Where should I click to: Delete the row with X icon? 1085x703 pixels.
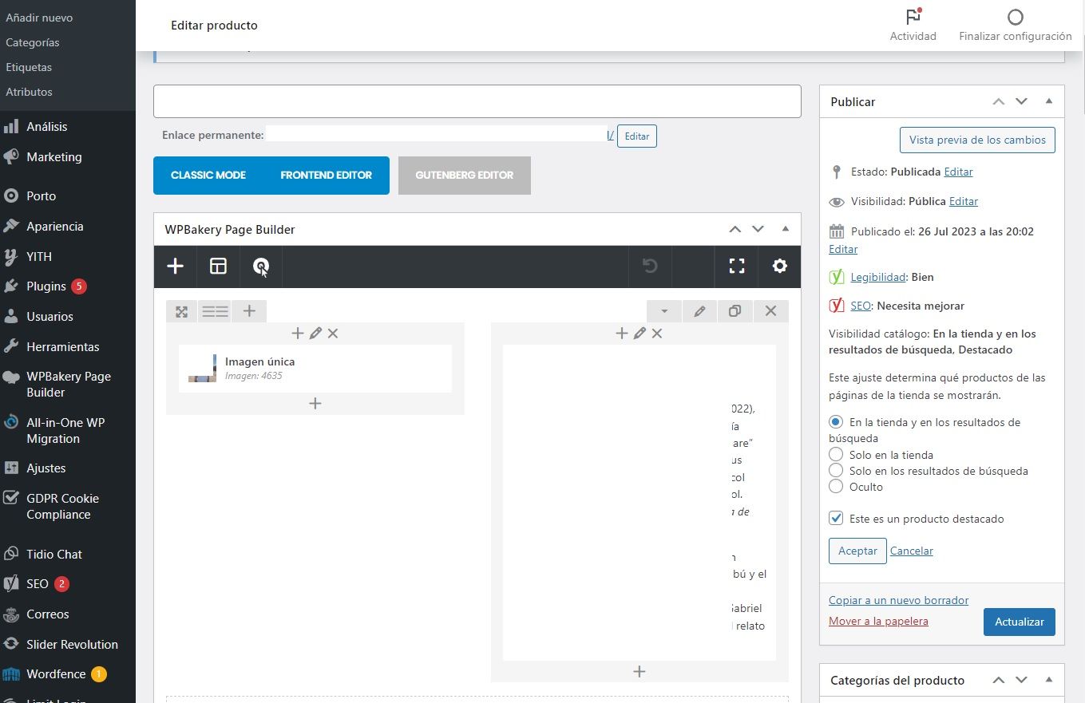(x=770, y=311)
